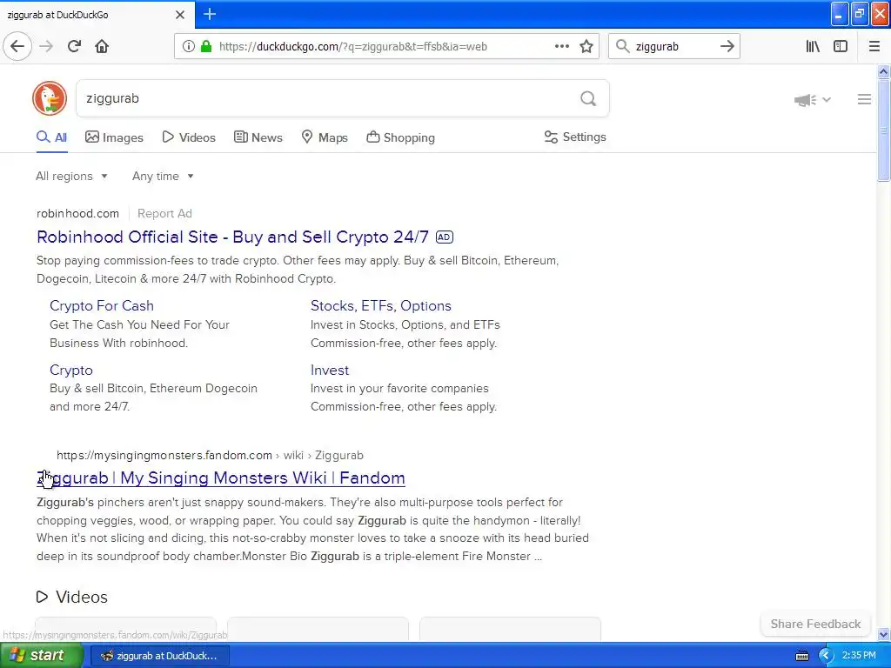Expand hidden tray icons arrow

click(x=826, y=656)
